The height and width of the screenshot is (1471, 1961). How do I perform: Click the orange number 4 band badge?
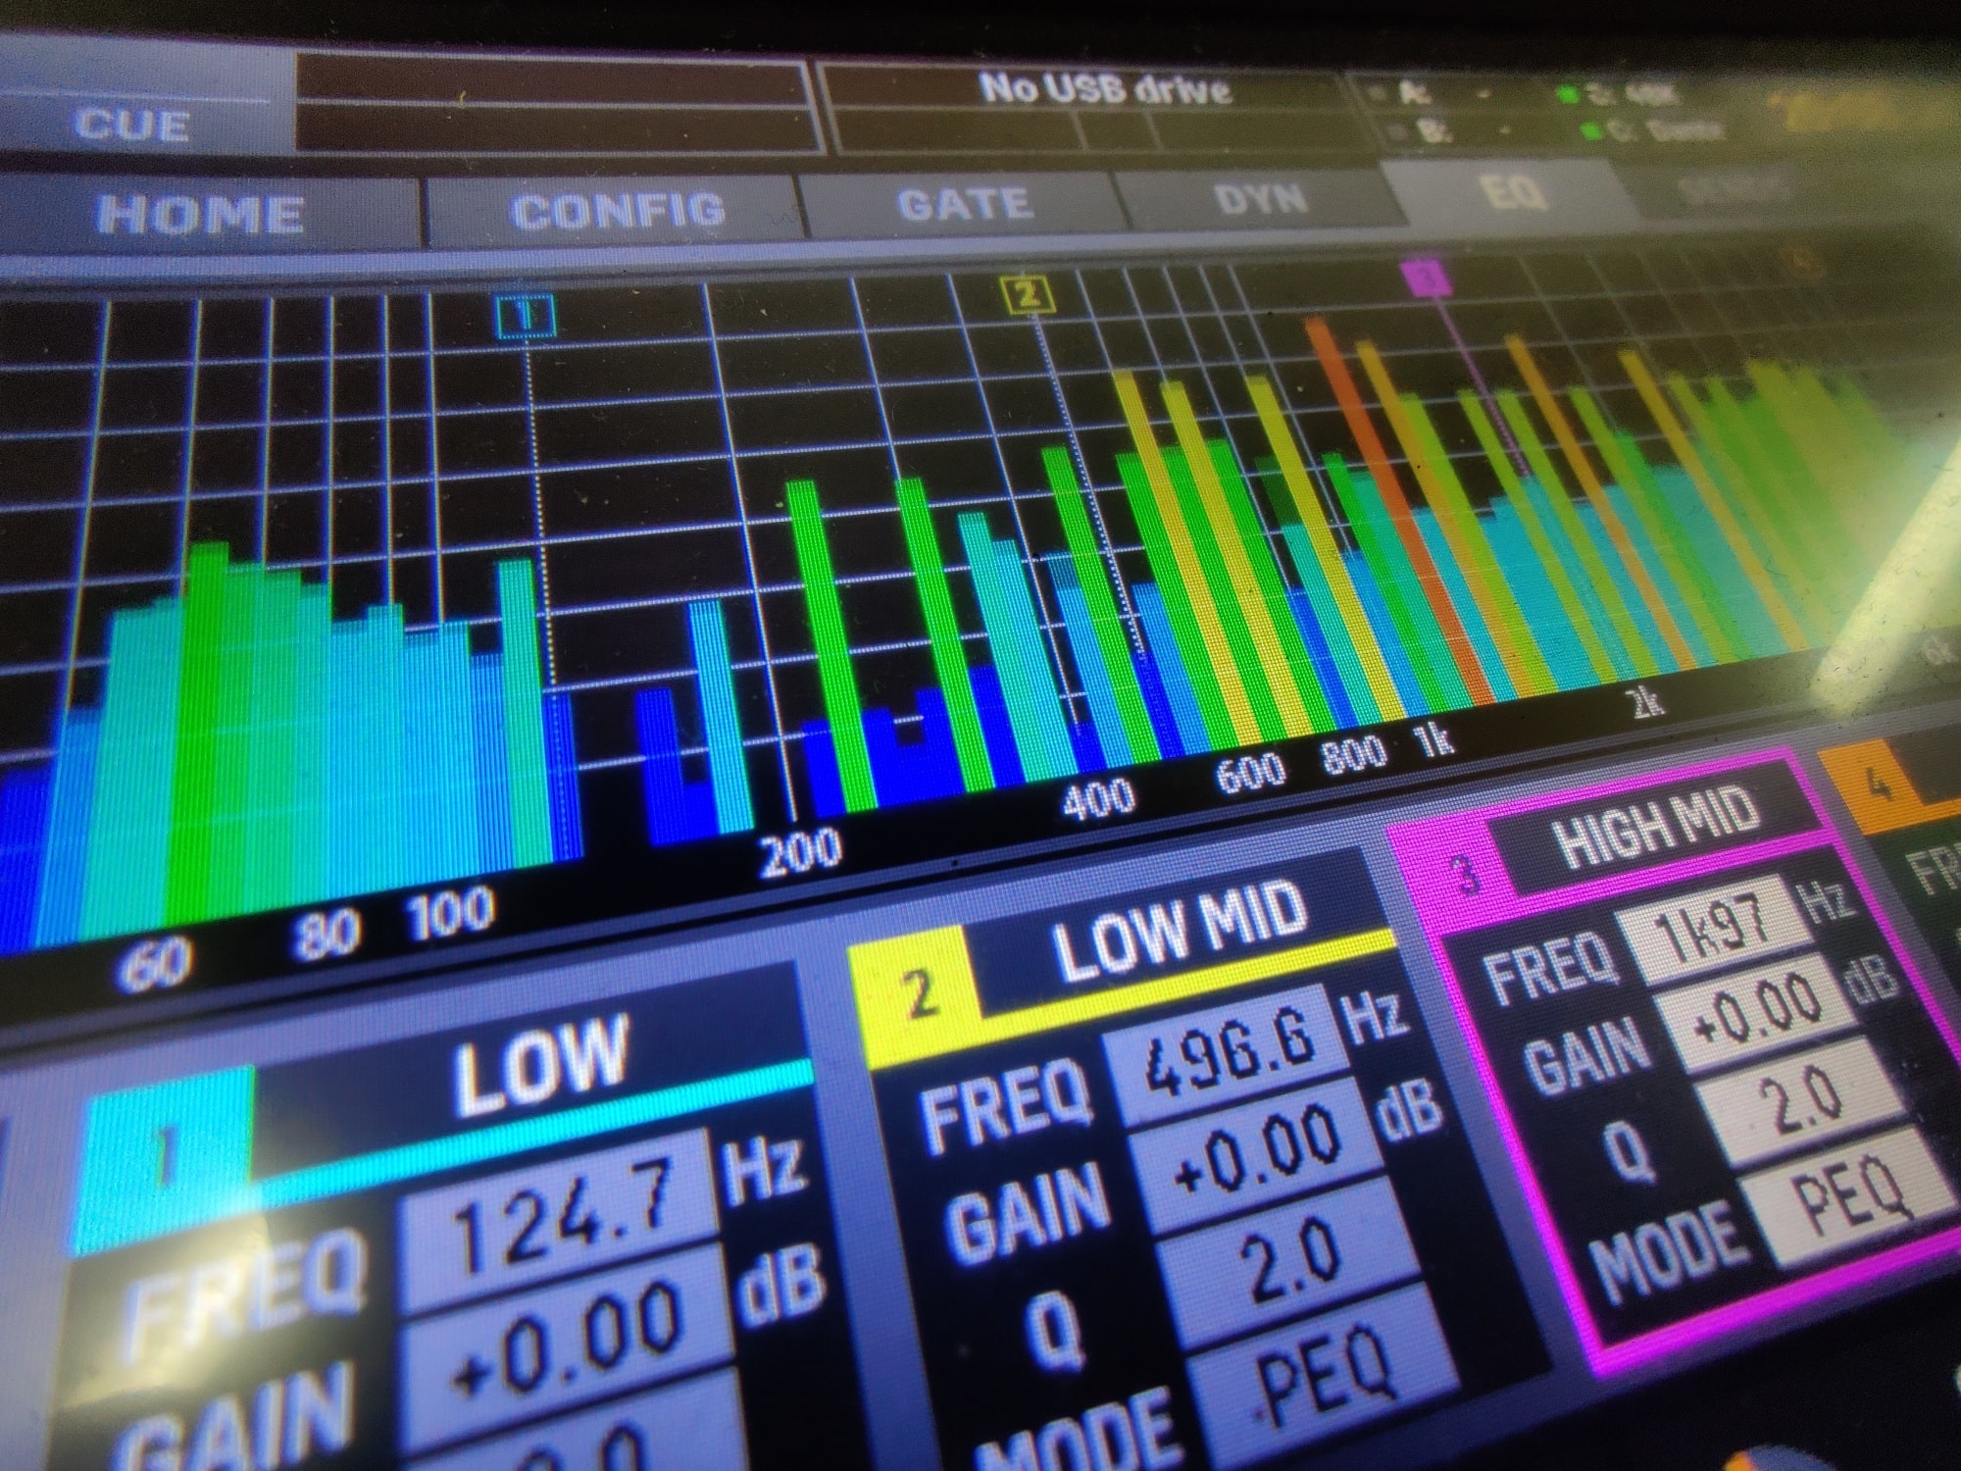pyautogui.click(x=1878, y=783)
